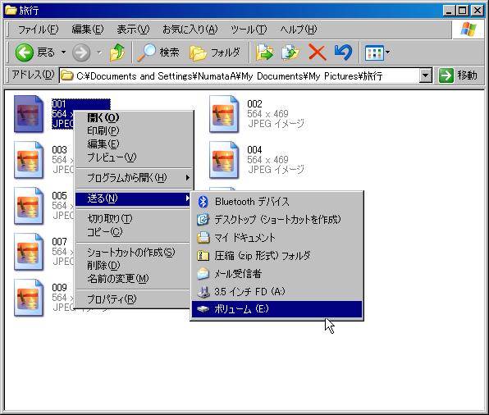Image resolution: width=489 pixels, height=415 pixels.
Task: Click the Up folder icon in toolbar
Action: 117,52
